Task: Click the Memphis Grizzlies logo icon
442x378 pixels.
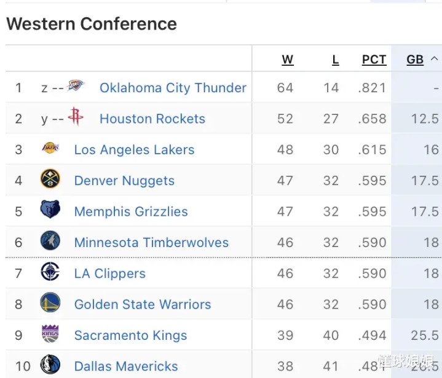Action: [50, 210]
